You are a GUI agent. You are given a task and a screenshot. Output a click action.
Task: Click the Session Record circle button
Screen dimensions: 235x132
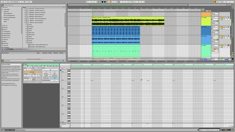[116, 2]
